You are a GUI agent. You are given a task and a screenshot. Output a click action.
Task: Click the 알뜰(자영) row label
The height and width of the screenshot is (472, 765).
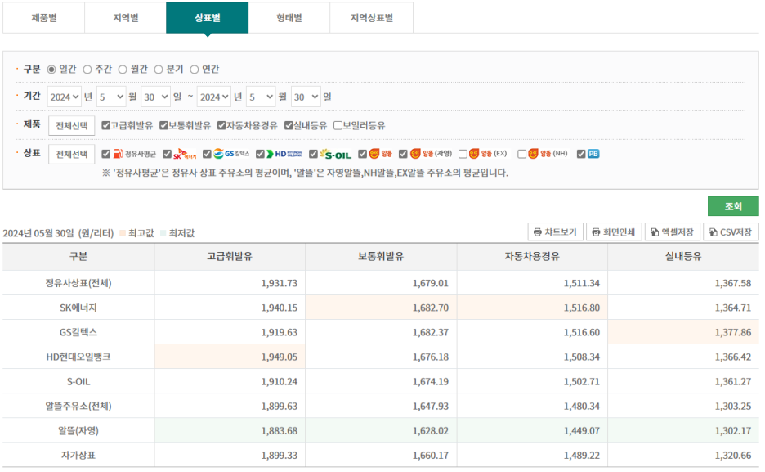78,430
